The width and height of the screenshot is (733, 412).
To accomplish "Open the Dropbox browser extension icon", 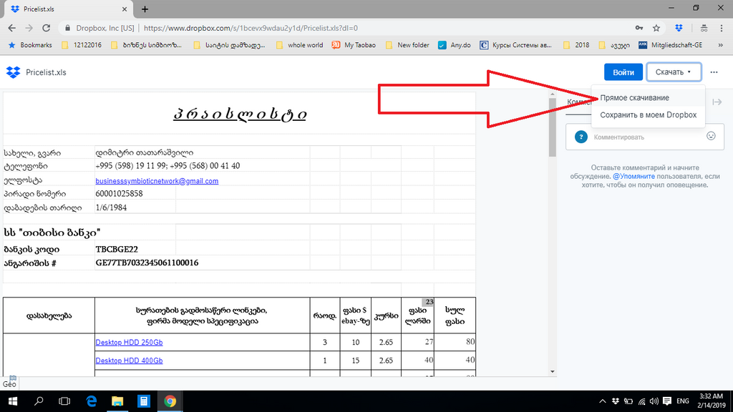I will [679, 28].
